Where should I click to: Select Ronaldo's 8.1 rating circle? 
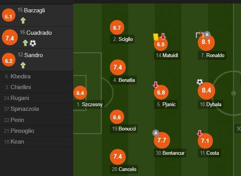pos(206,42)
